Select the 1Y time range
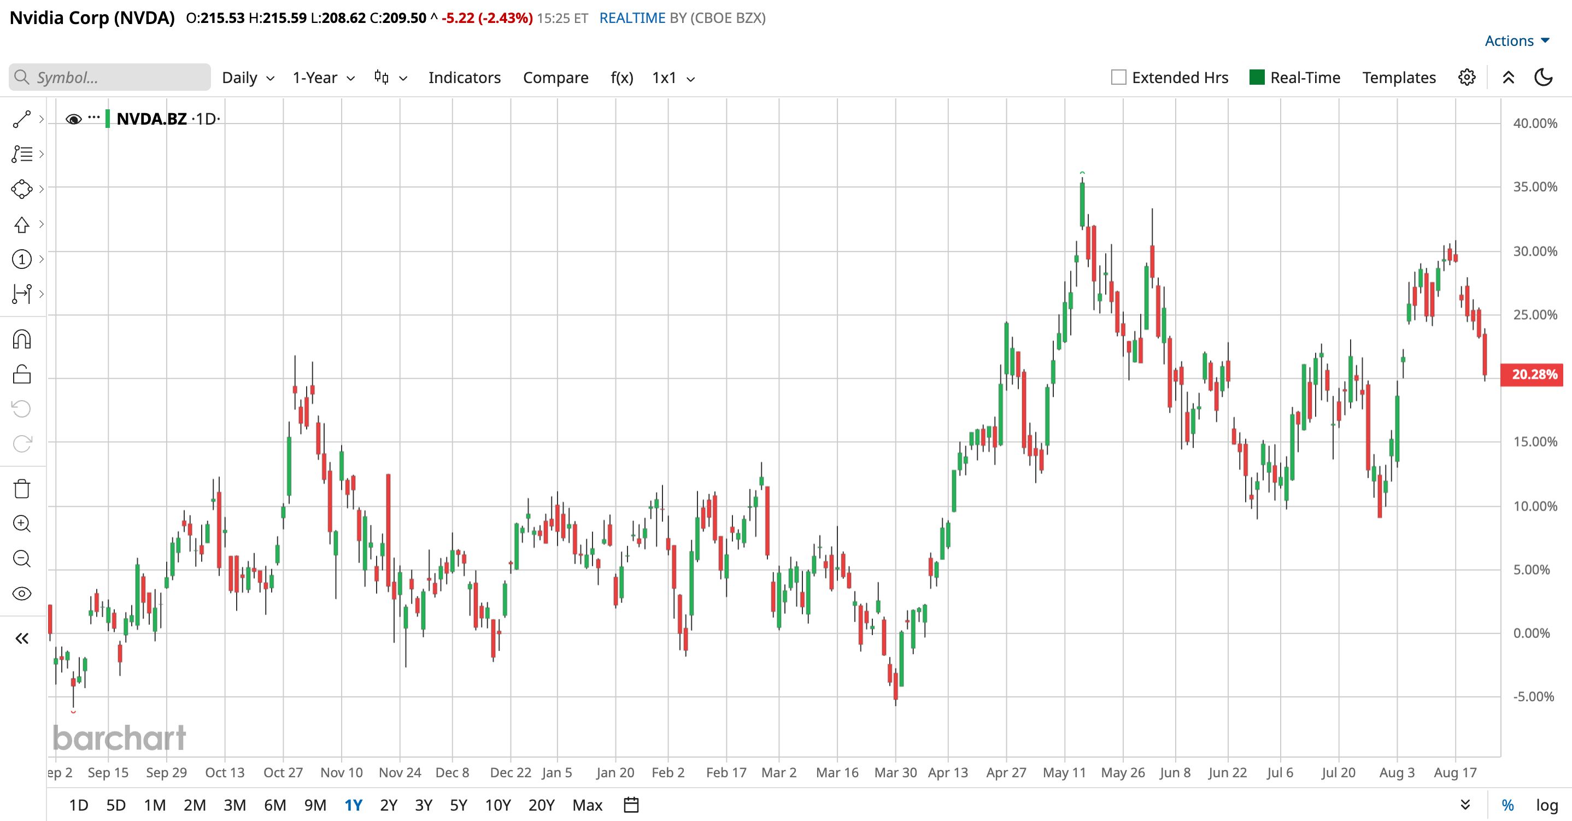 353,805
